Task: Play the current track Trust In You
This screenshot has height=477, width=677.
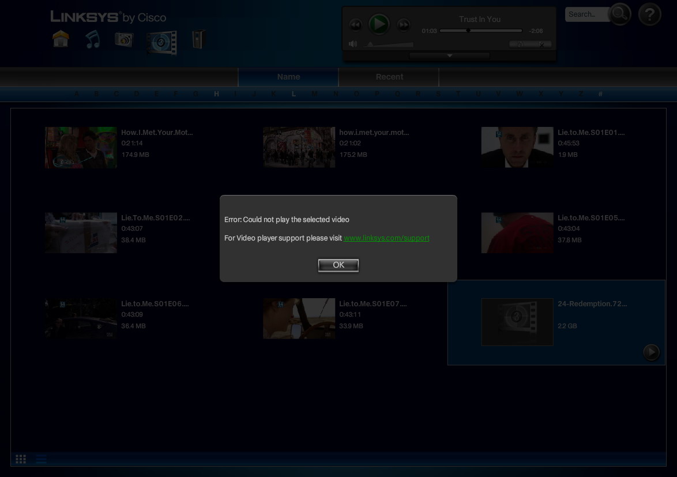Action: pos(379,24)
